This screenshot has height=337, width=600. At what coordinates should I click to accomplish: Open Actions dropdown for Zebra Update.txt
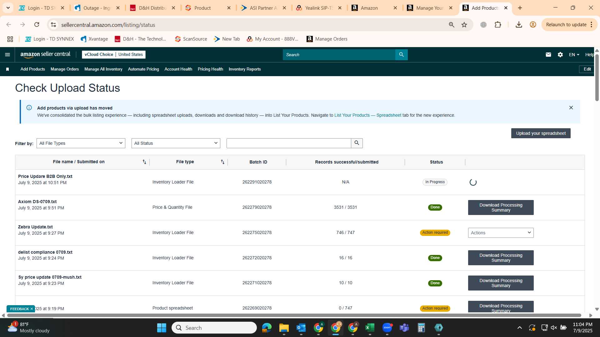pyautogui.click(x=501, y=233)
